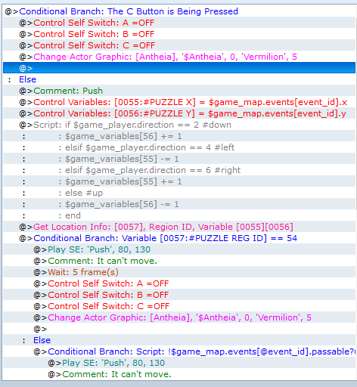The width and height of the screenshot is (357, 387).
Task: Select Control Variables [0056:#PUZZLE Y] line
Action: [179, 113]
